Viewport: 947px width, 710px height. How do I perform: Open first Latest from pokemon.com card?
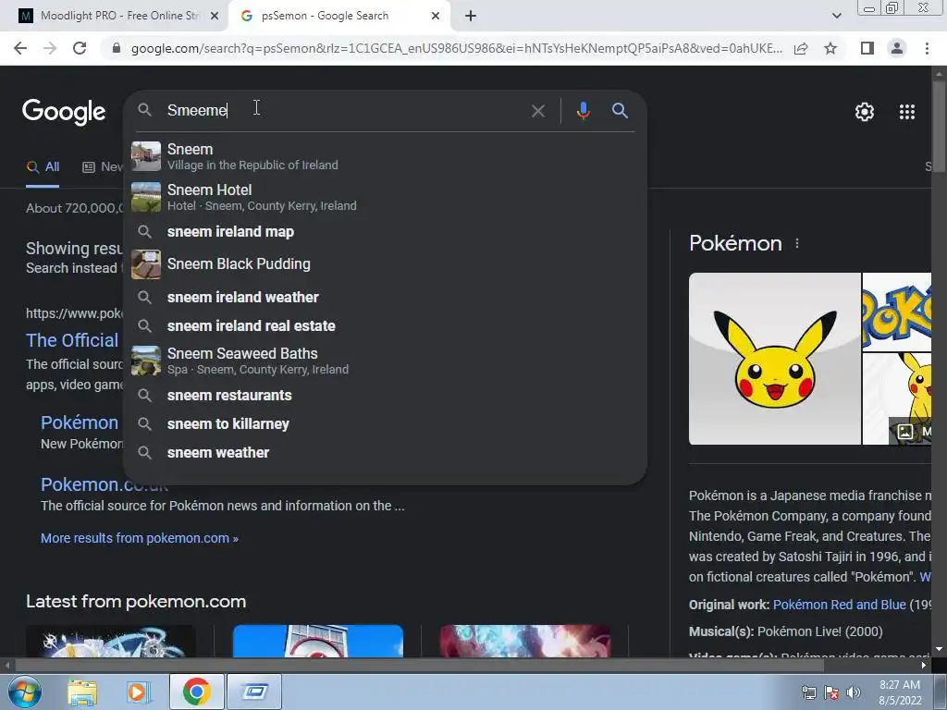click(x=111, y=642)
